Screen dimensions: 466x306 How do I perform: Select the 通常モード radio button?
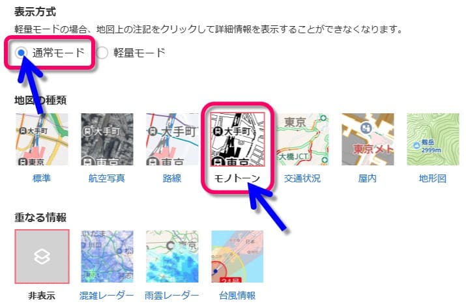coord(21,53)
